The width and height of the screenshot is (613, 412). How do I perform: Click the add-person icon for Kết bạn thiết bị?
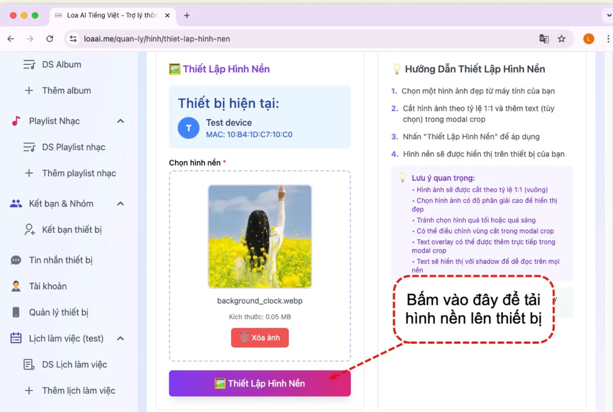tap(30, 229)
